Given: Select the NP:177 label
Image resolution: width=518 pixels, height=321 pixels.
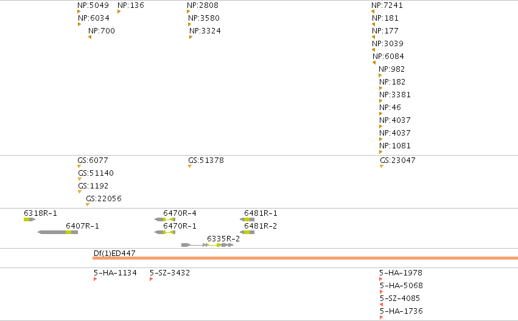Looking at the screenshot, I should coord(385,31).
